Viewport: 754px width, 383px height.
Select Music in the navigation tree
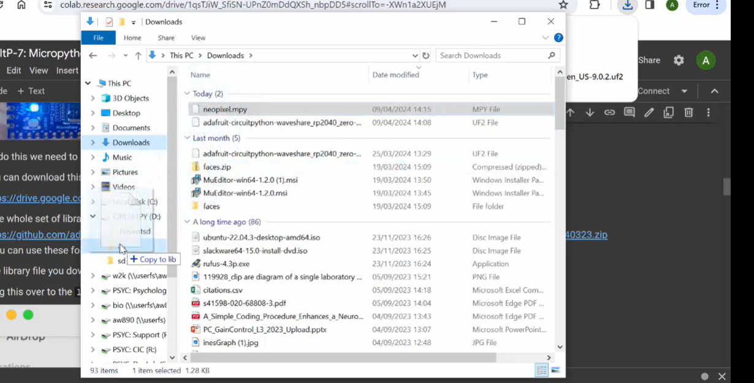coord(122,157)
